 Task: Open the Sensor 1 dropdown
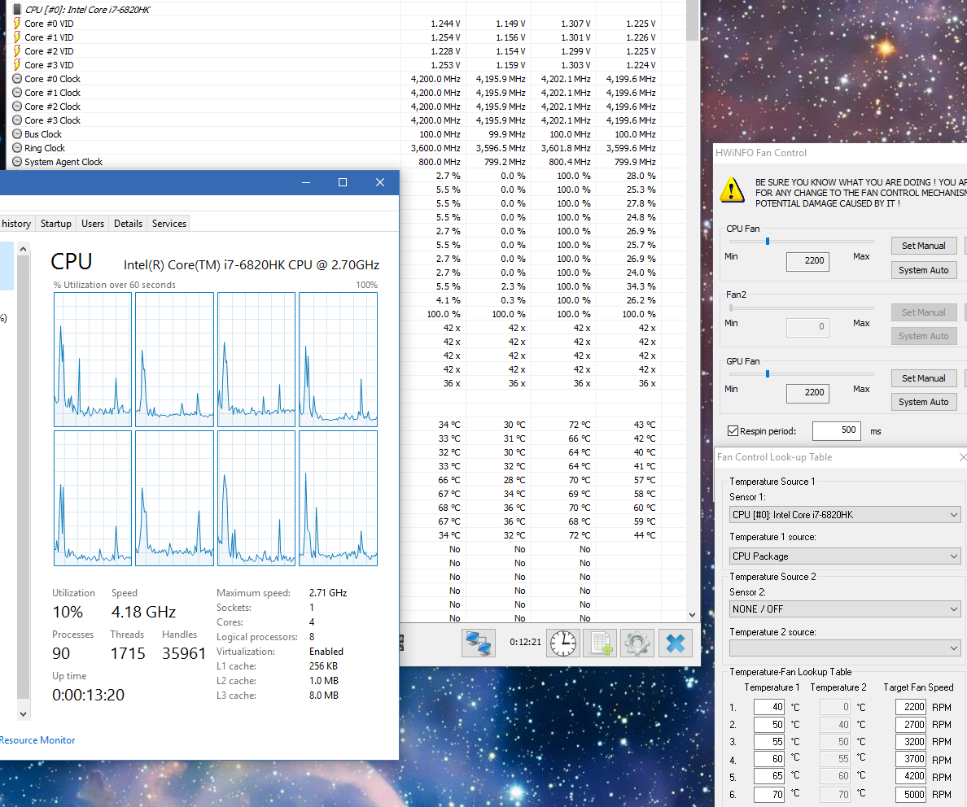pyautogui.click(x=845, y=515)
